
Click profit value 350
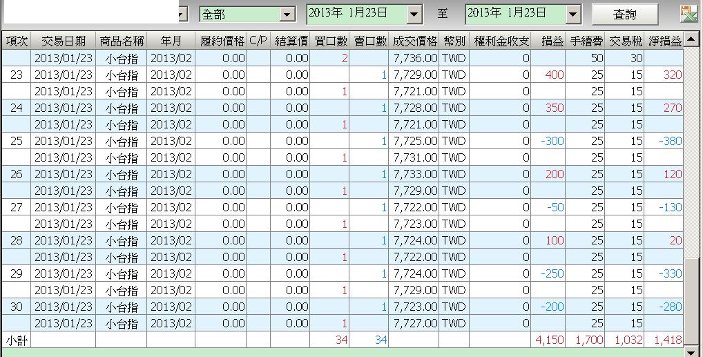pos(555,108)
